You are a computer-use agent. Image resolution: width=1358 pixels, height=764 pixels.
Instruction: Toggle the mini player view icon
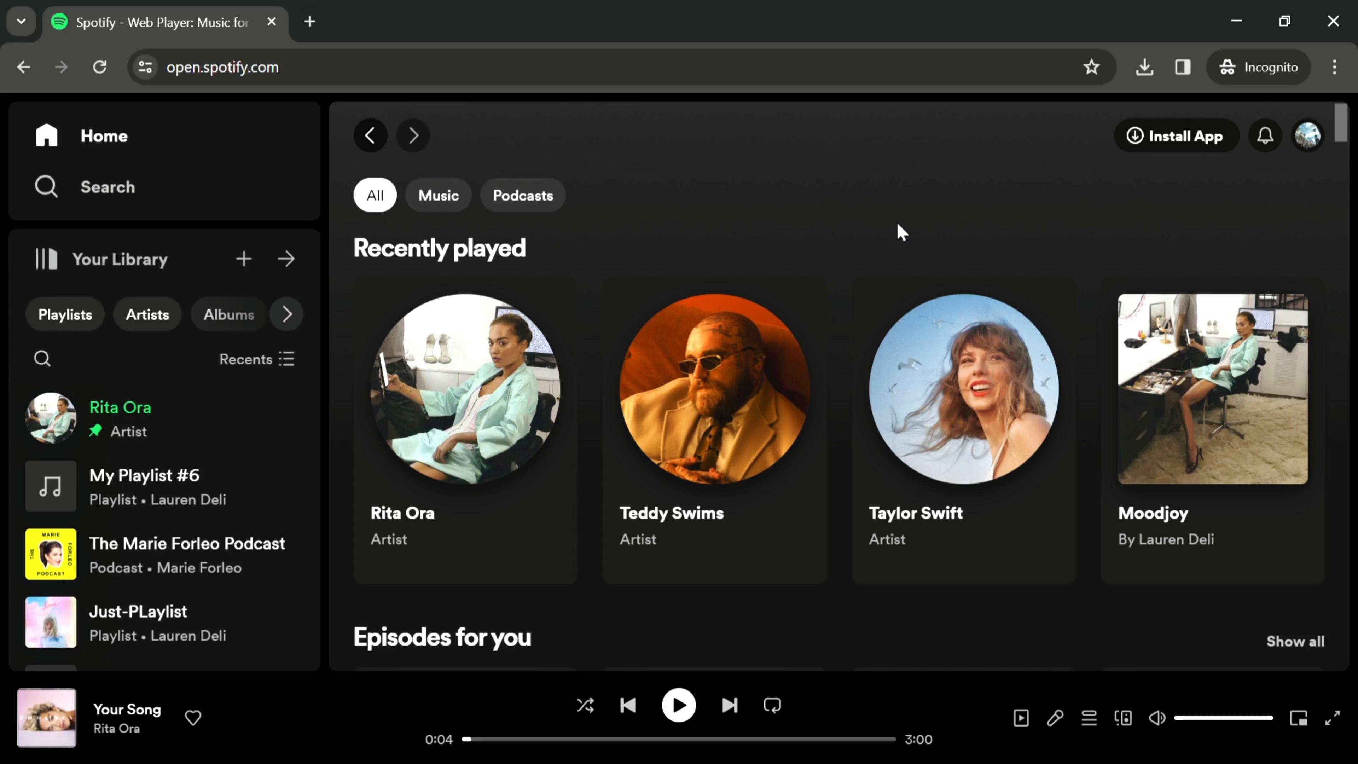click(x=1300, y=718)
